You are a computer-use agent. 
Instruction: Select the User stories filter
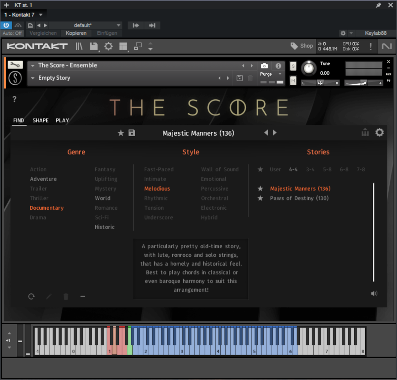[x=275, y=169]
